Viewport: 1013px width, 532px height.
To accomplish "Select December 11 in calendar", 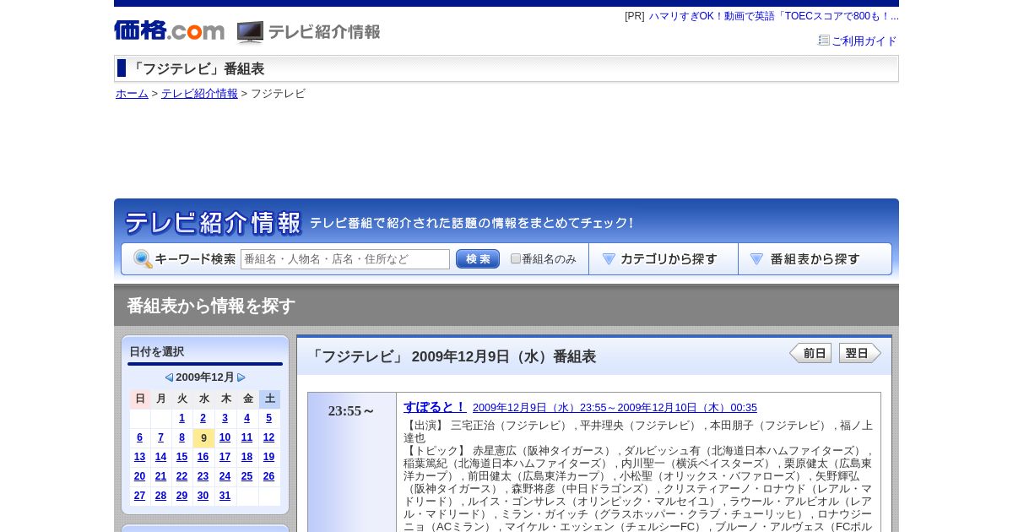I will coord(246,437).
